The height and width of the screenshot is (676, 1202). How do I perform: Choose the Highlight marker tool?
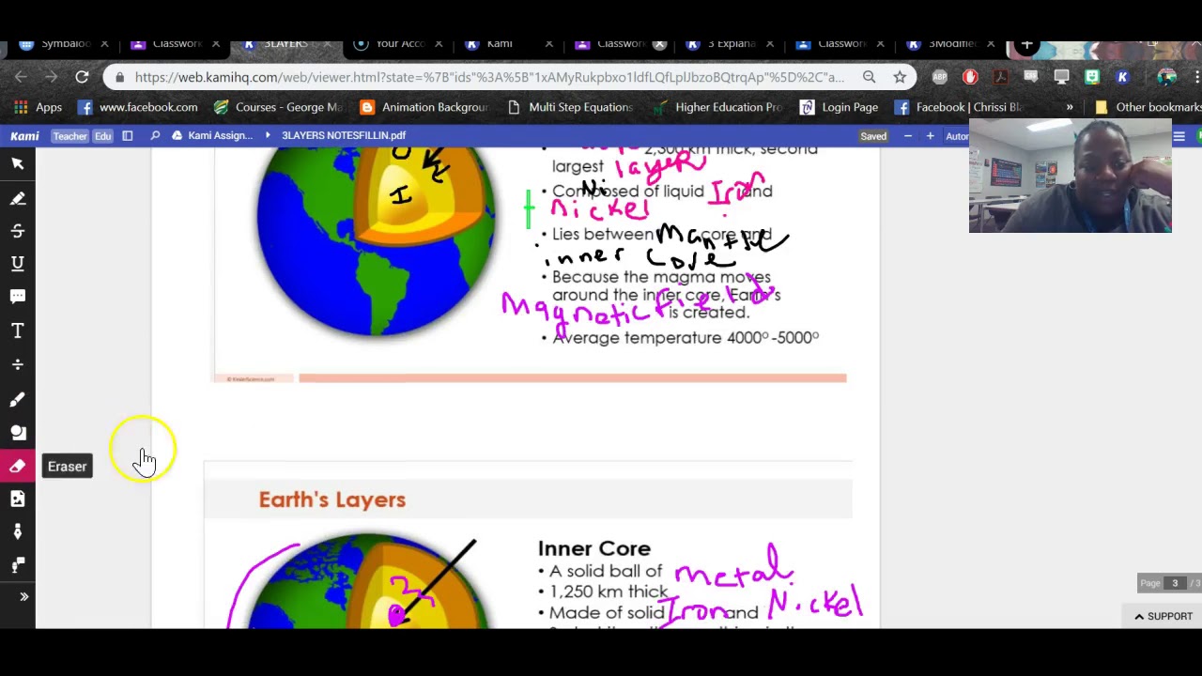pyautogui.click(x=17, y=198)
